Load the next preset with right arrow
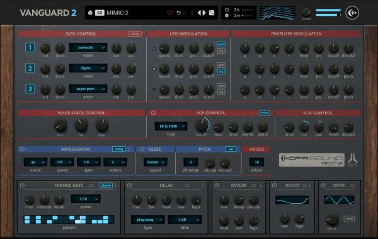The image size is (378, 239). pyautogui.click(x=204, y=13)
